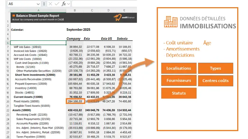The width and height of the screenshot is (248, 139).
Task: Click the Name Box showing A6
Action: pos(24,4)
